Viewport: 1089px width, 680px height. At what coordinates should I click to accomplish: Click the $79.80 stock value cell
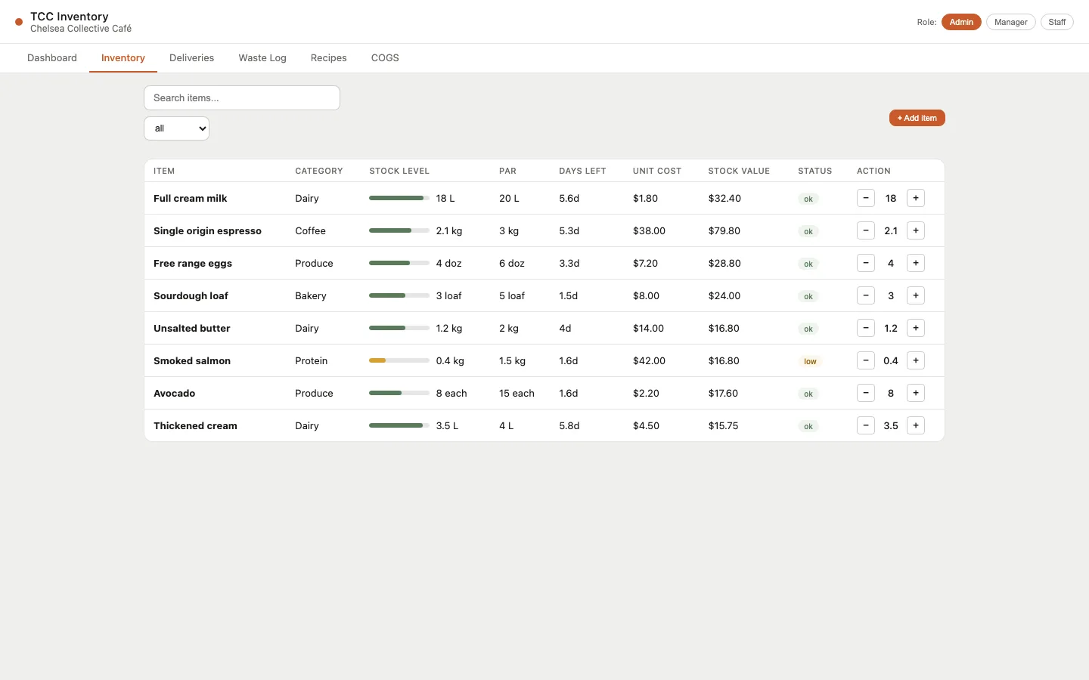pyautogui.click(x=724, y=230)
